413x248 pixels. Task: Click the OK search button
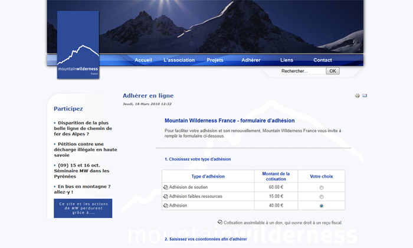(333, 71)
